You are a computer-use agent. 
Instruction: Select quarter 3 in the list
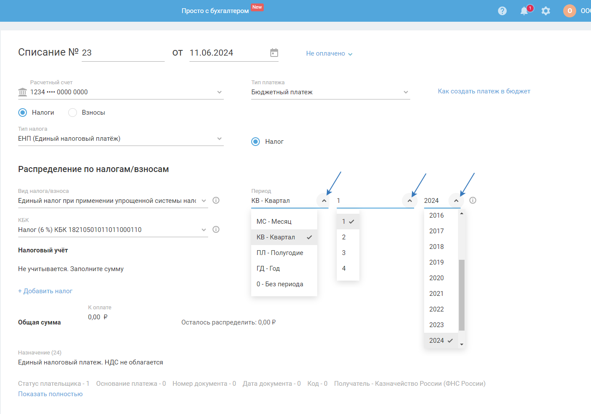click(x=348, y=253)
